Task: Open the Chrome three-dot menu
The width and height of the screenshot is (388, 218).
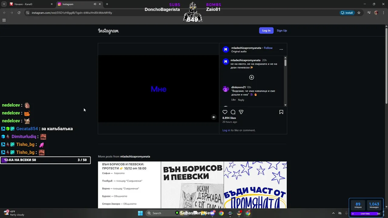Action: (x=383, y=13)
